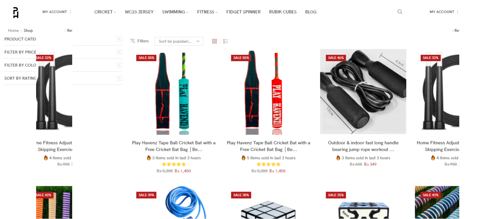Click the PH site logo
Image resolution: width=496 pixels, height=219 pixels.
(x=16, y=12)
